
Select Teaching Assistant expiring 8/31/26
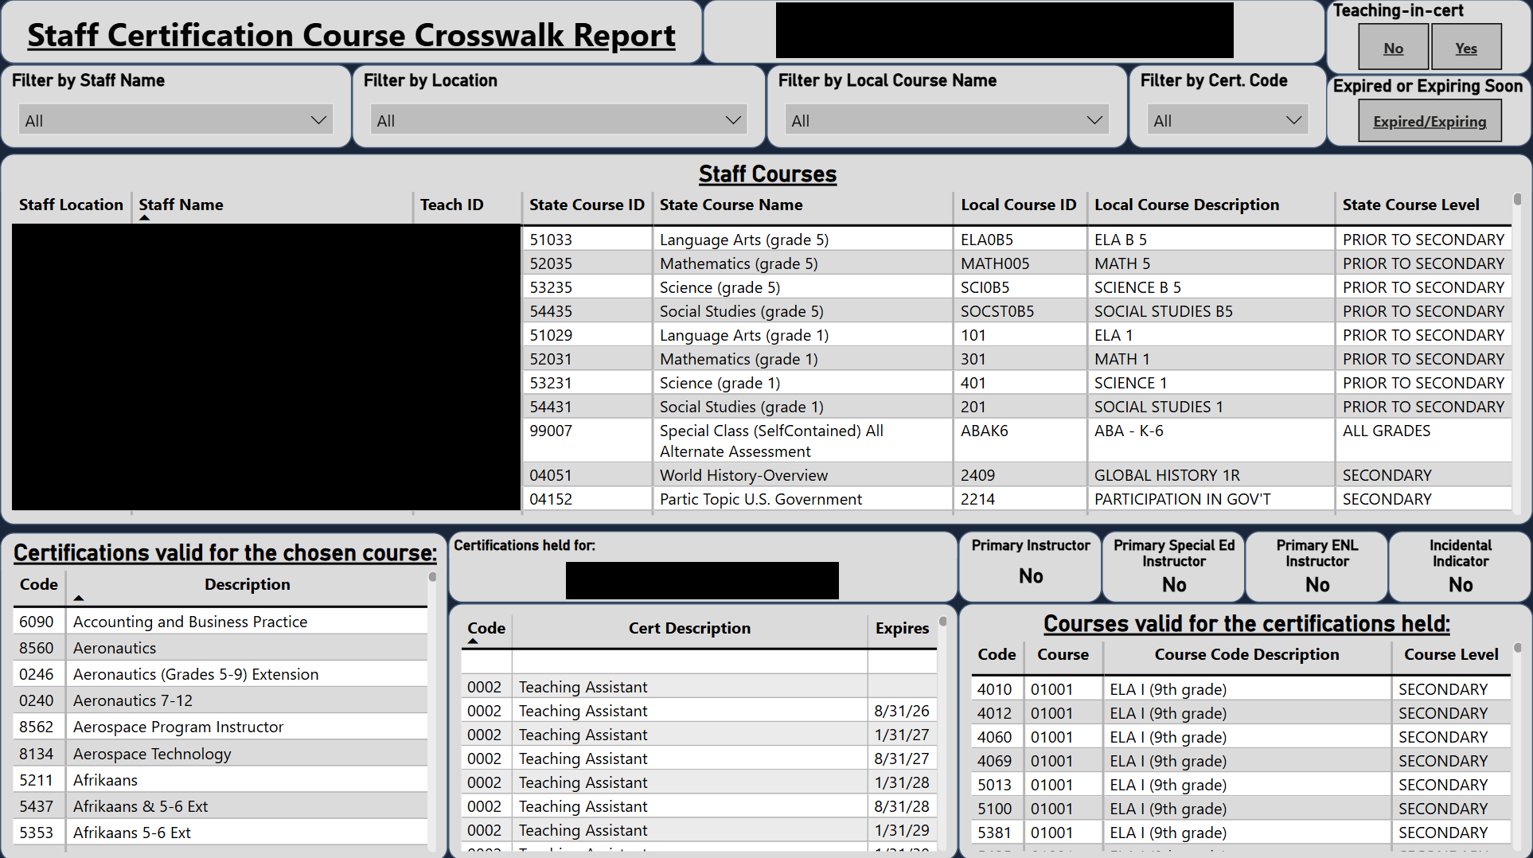[x=699, y=711]
